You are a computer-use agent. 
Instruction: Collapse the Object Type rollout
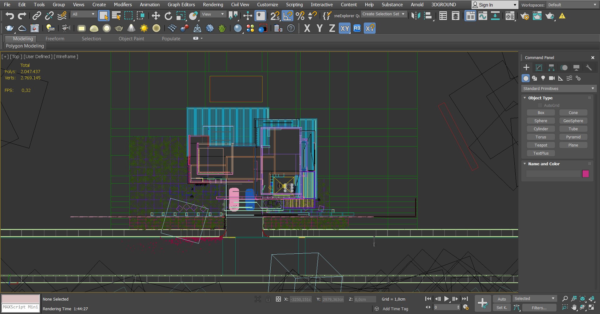[525, 98]
